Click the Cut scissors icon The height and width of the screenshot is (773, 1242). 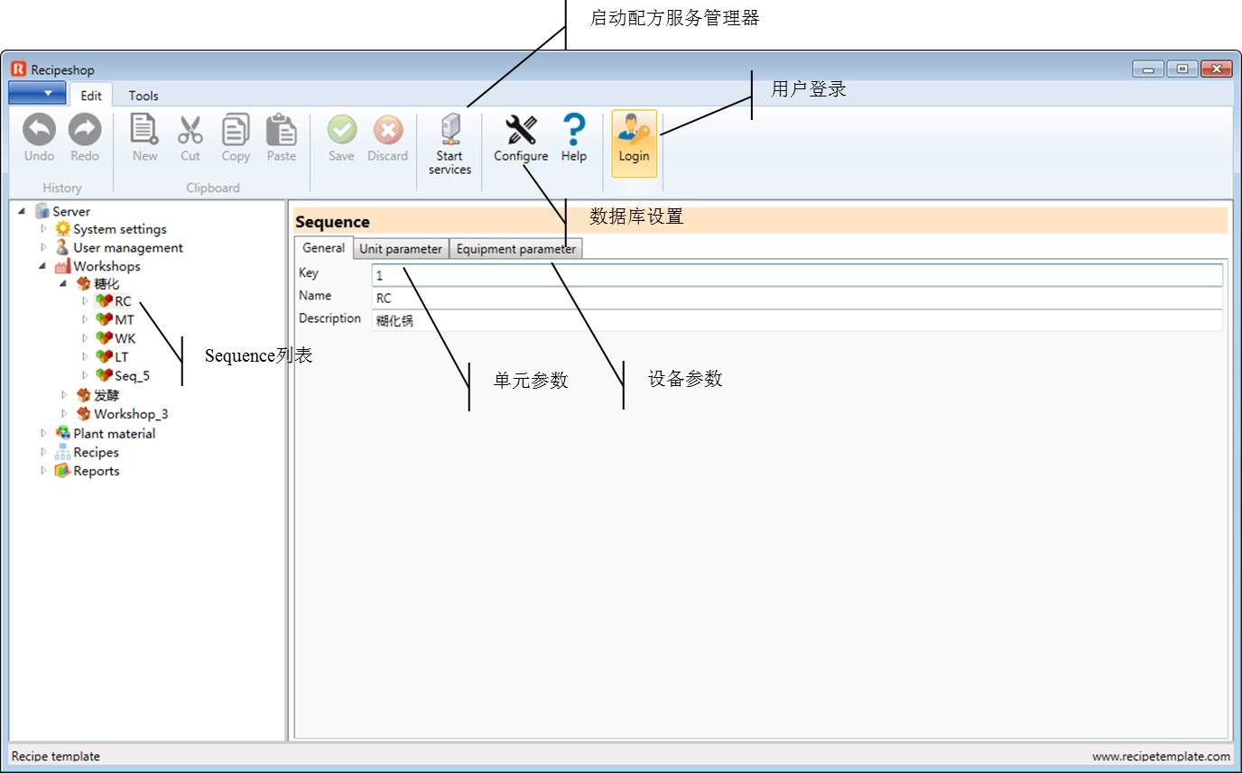point(190,130)
